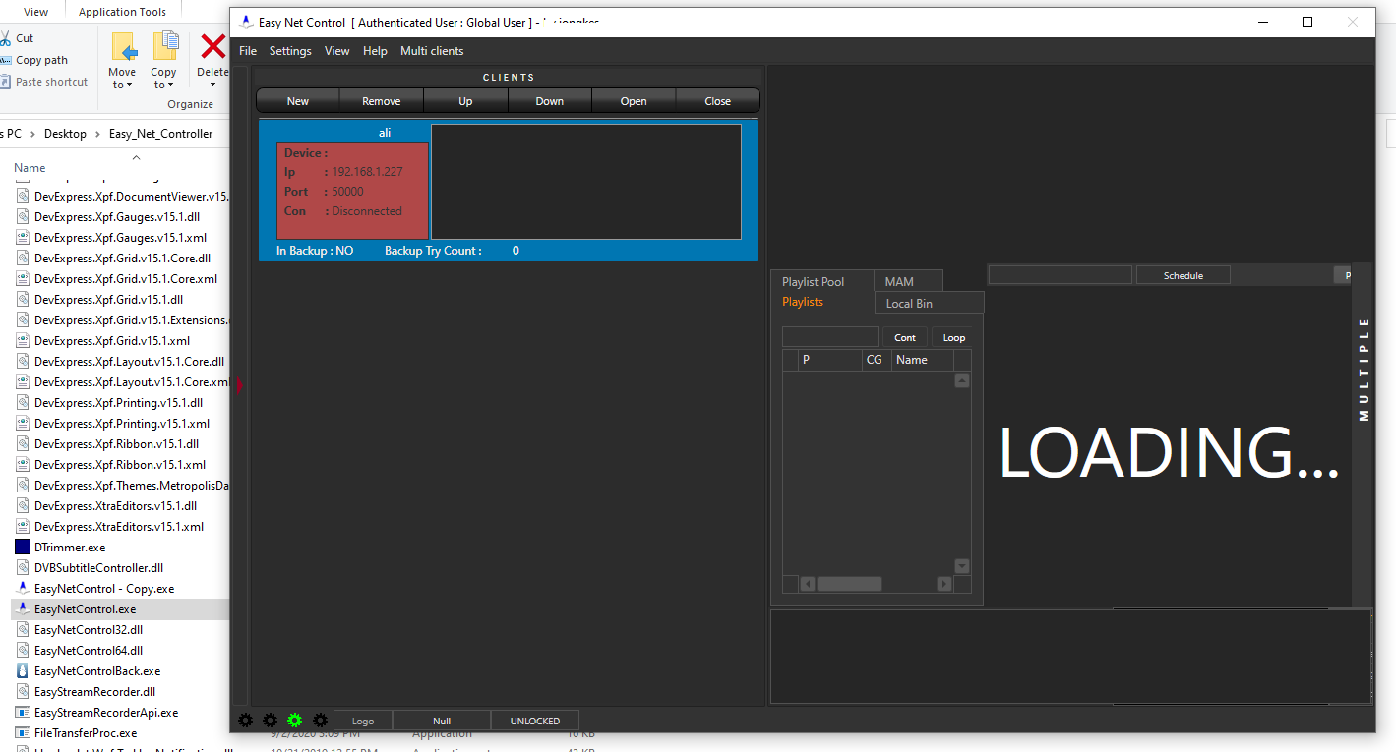Viewport: 1396px width, 752px height.
Task: Switch to the MAM tab
Action: click(899, 282)
